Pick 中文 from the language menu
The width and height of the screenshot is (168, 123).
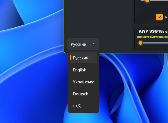77,106
